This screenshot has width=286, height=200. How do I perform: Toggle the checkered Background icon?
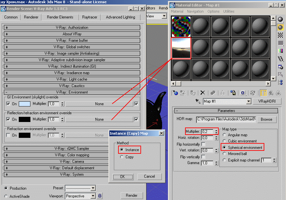(280, 35)
